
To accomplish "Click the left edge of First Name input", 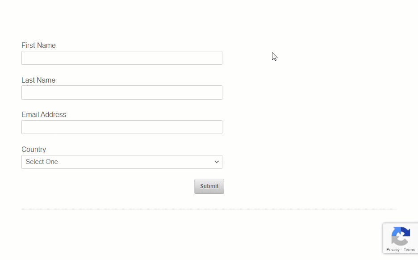I will coord(24,58).
